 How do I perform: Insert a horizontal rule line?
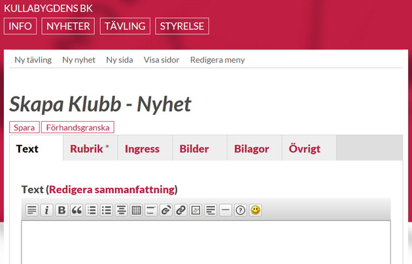click(x=226, y=210)
